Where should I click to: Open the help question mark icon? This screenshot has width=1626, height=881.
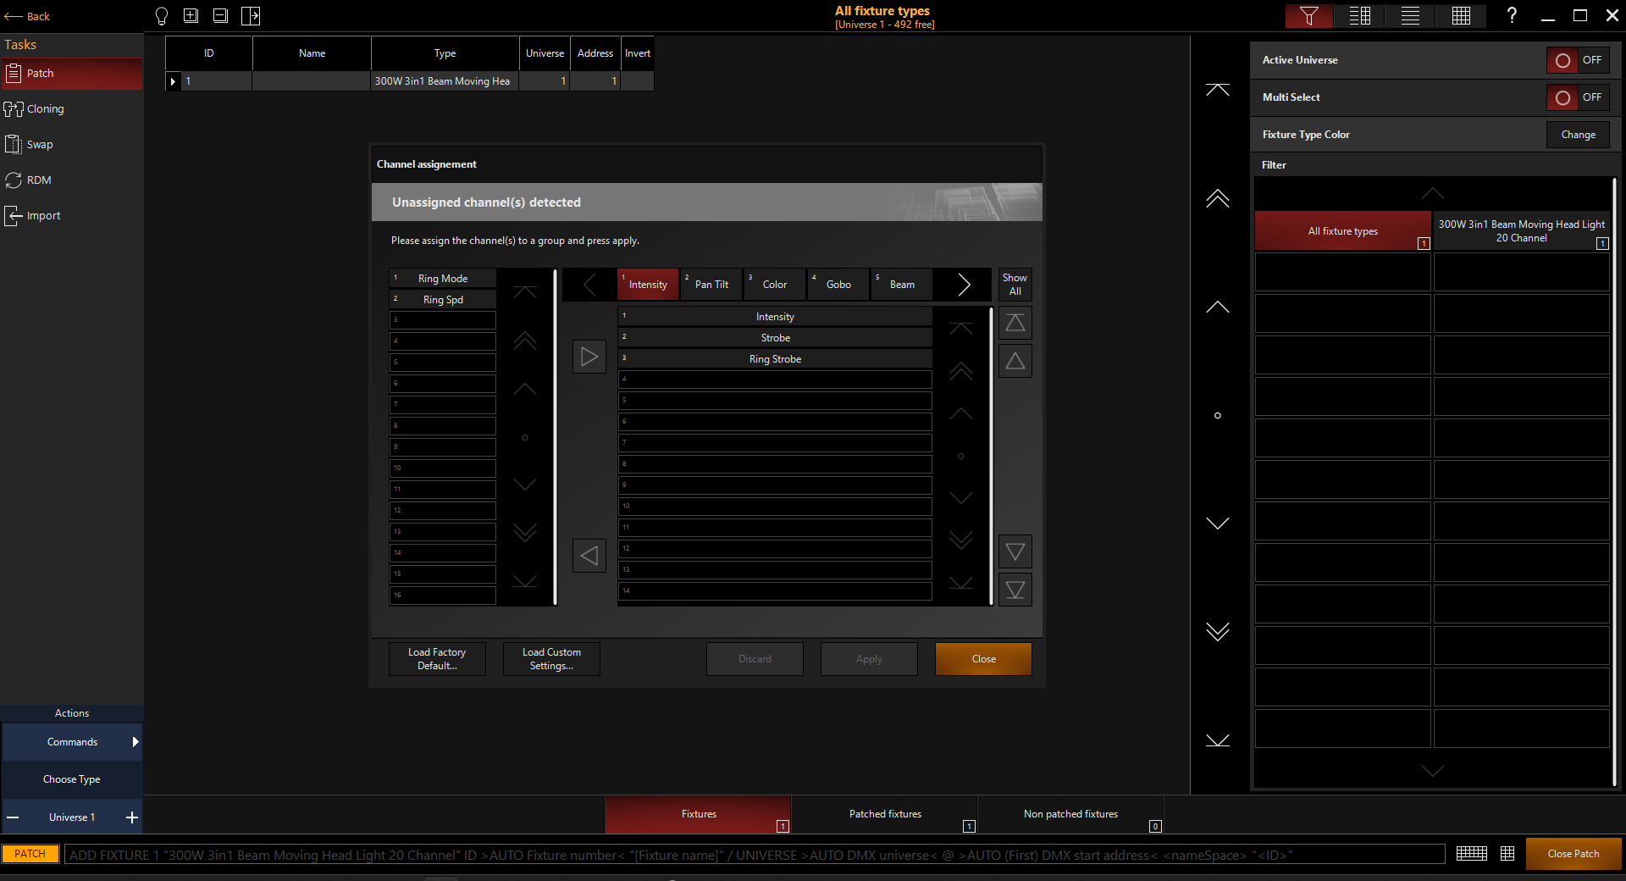1512,16
